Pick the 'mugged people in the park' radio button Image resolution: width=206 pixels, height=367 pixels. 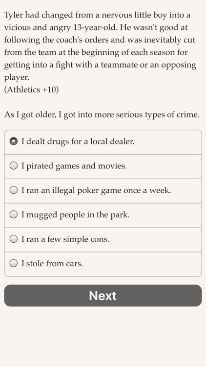(14, 214)
